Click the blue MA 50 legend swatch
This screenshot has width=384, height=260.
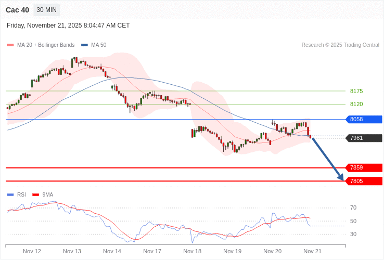click(84, 45)
